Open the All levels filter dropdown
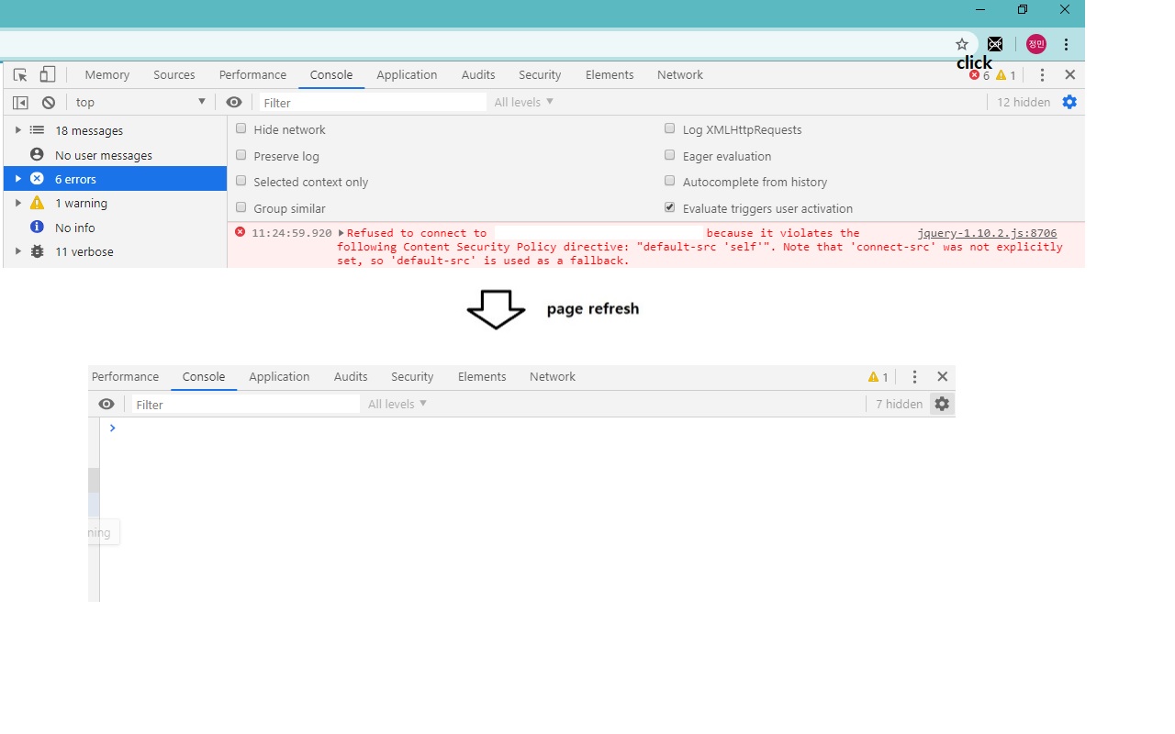The height and width of the screenshot is (734, 1175). pos(523,102)
